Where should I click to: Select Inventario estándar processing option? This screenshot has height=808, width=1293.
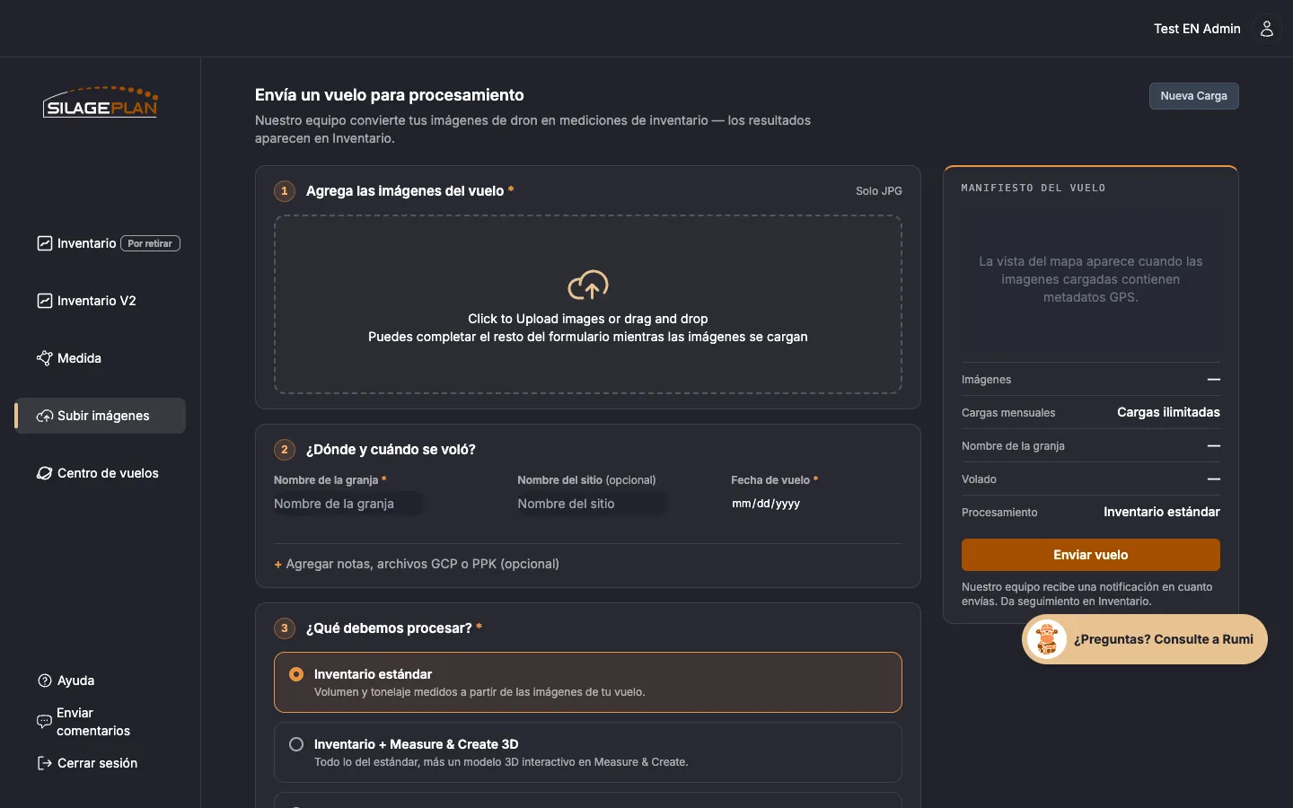pyautogui.click(x=588, y=682)
